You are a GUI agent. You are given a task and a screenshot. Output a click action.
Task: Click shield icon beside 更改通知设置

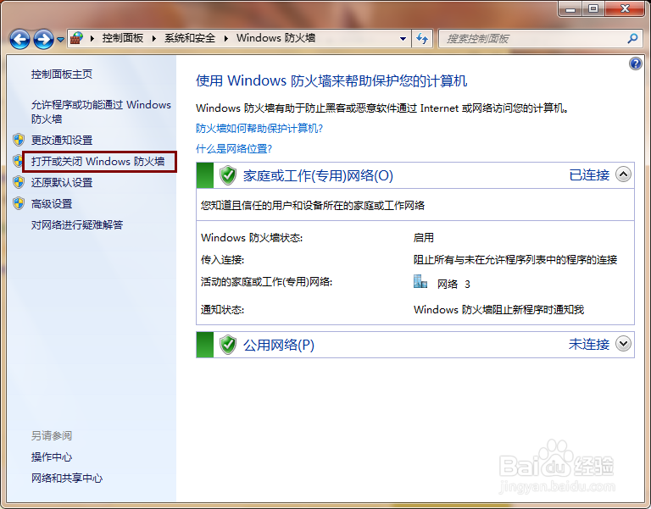19,140
